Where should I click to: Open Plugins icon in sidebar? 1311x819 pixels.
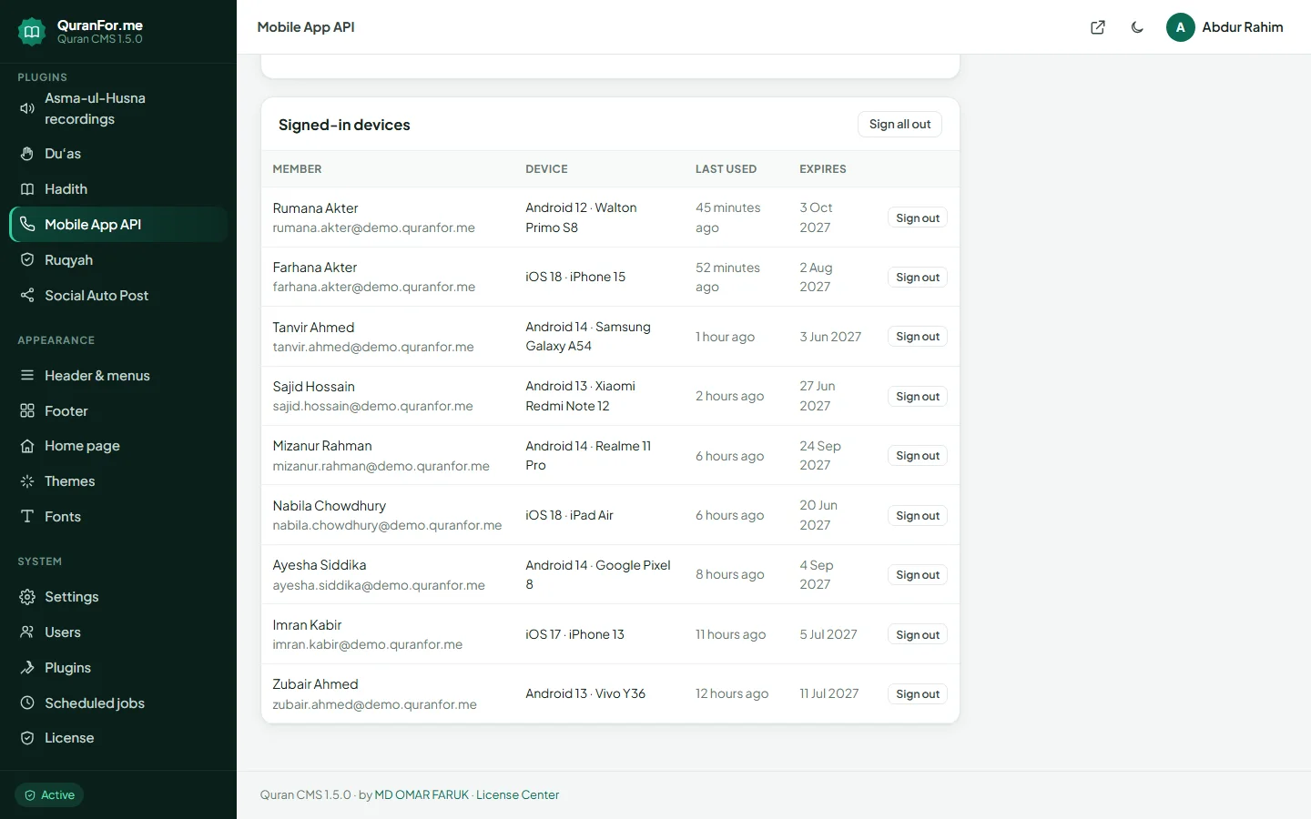pos(27,668)
